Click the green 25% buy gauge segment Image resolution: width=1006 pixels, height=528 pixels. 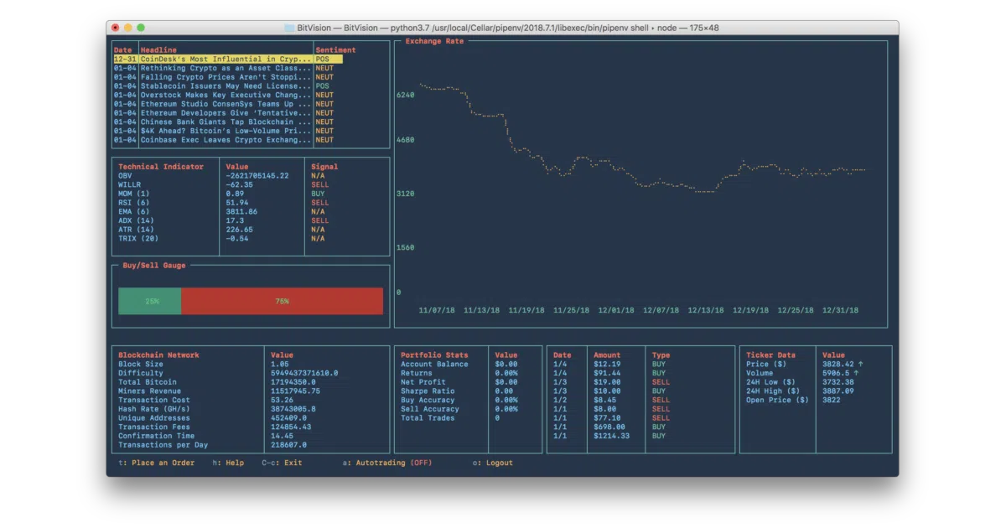150,301
